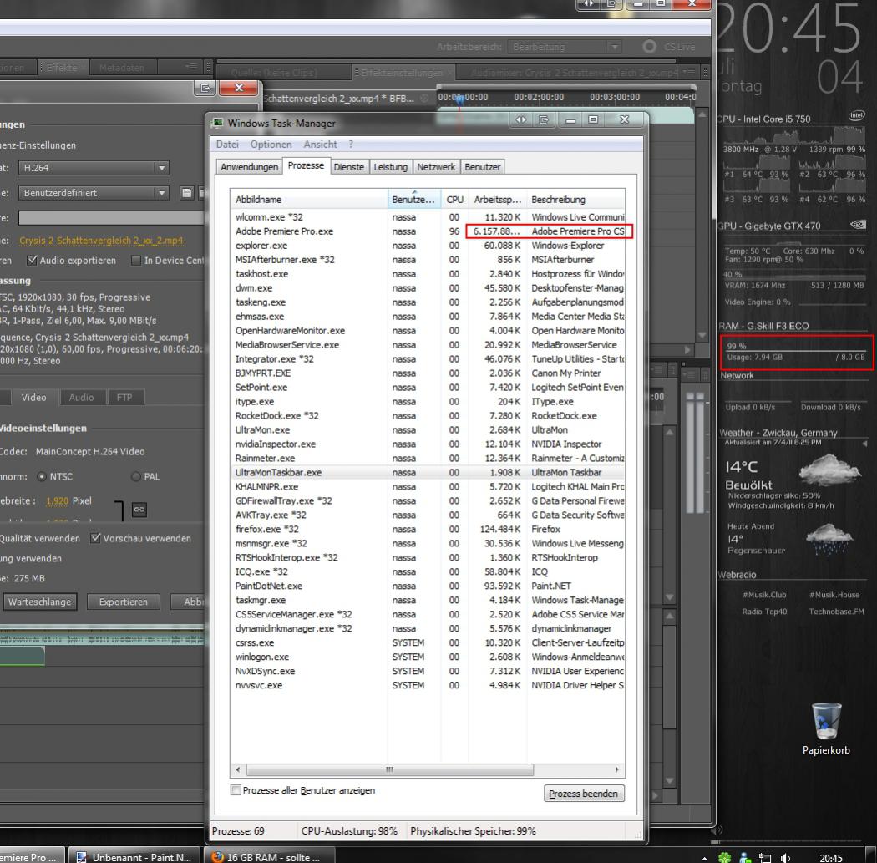Click the Prozess beenden button
This screenshot has height=863, width=877.
point(583,794)
